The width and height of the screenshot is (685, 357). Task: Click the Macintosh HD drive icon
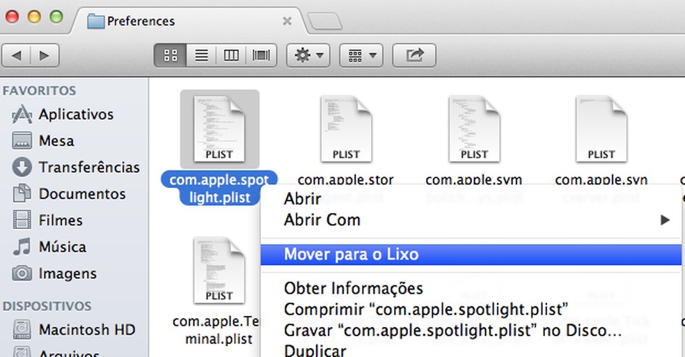(22, 330)
